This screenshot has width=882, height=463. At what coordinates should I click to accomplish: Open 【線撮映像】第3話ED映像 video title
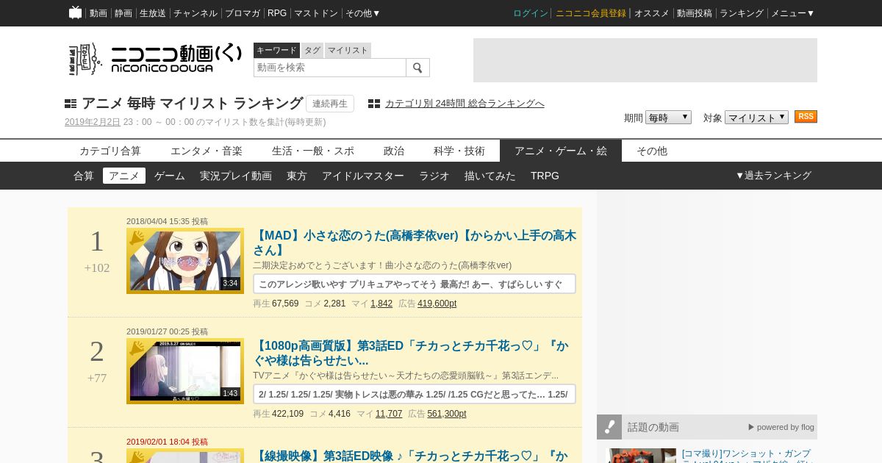[x=410, y=456]
